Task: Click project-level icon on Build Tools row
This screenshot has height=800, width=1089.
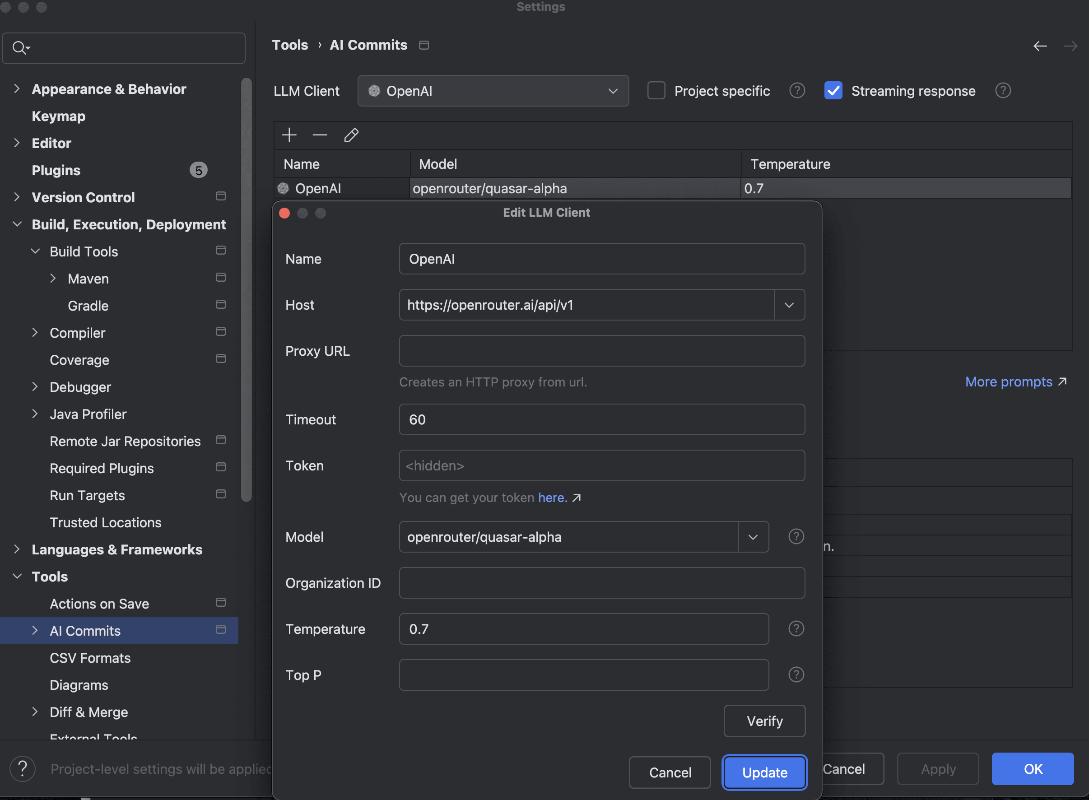Action: 220,251
